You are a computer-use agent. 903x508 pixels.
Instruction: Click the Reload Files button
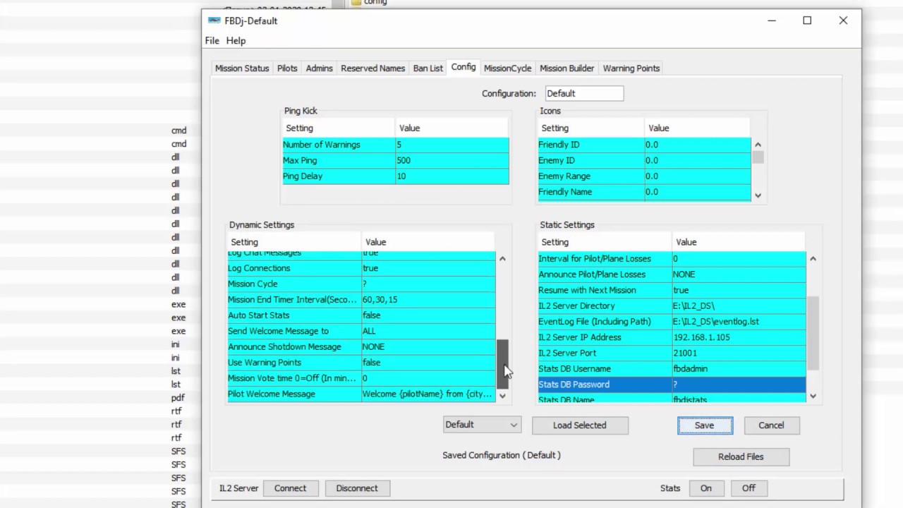tap(741, 456)
